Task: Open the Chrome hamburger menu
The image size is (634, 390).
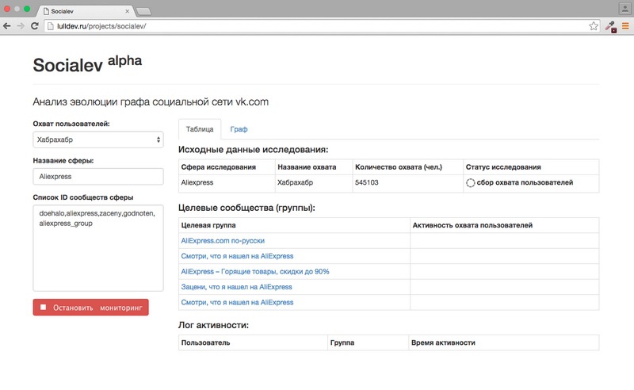Action: pyautogui.click(x=625, y=26)
